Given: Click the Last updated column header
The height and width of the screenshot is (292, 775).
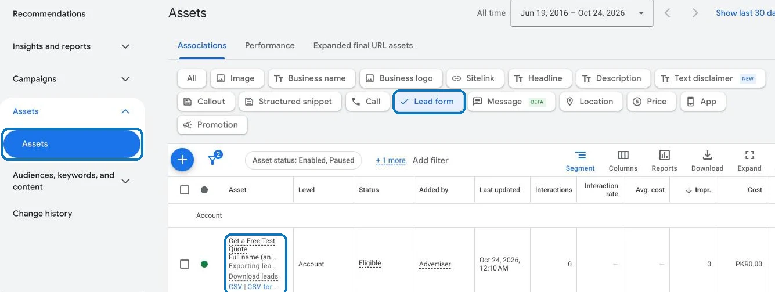Looking at the screenshot, I should pos(500,190).
